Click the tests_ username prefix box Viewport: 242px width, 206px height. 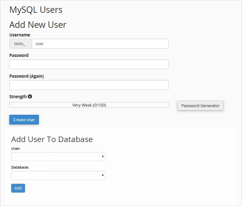click(21, 44)
